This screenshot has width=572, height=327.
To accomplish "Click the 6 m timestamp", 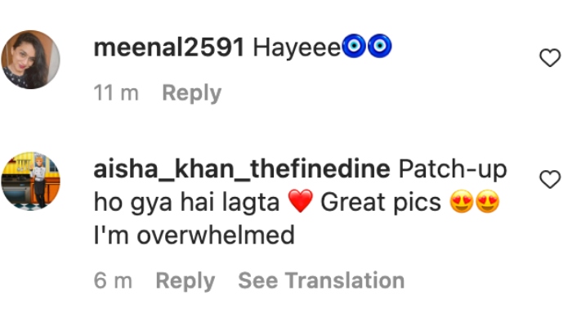I will (x=113, y=280).
